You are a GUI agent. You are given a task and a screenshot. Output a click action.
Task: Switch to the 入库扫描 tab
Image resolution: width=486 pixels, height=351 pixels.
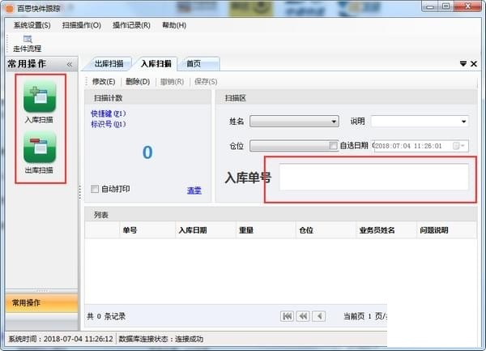pos(156,64)
